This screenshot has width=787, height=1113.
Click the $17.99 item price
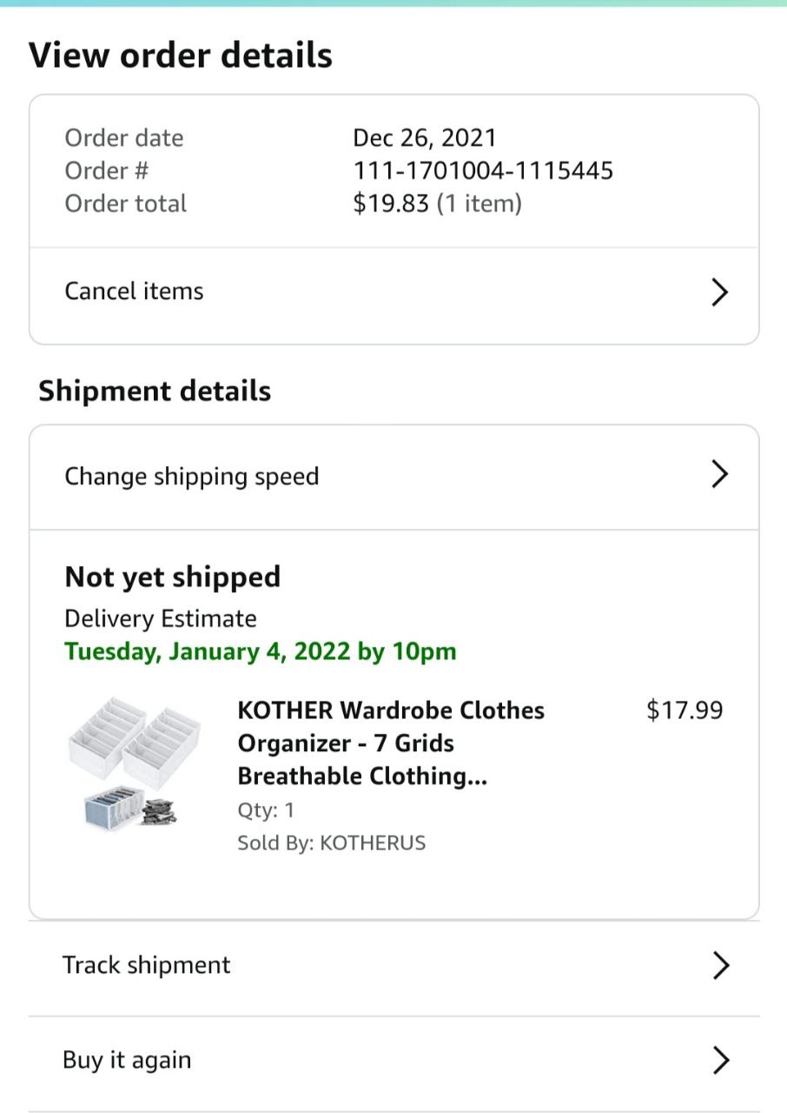[x=684, y=710]
